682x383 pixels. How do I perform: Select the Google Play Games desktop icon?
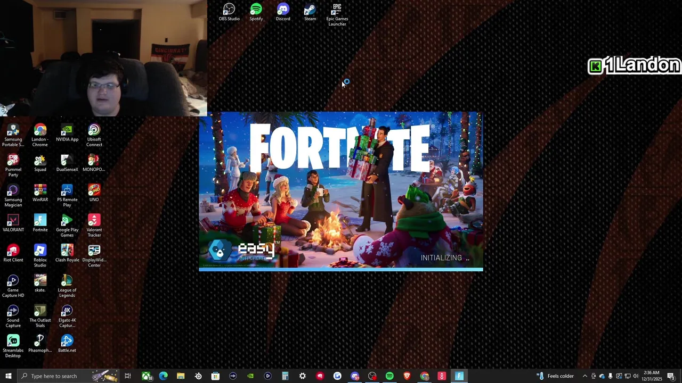pos(67,226)
